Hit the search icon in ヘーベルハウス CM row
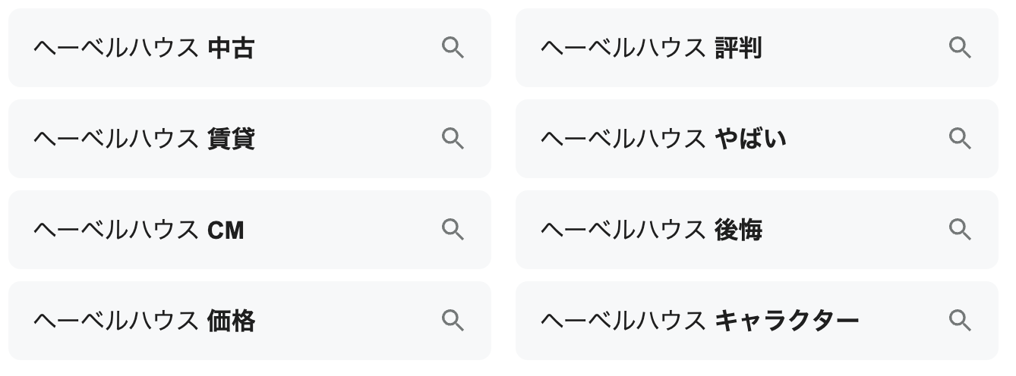This screenshot has width=1016, height=376. tap(453, 230)
